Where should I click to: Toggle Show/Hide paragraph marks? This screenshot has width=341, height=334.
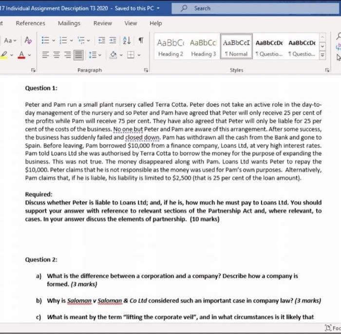(141, 40)
